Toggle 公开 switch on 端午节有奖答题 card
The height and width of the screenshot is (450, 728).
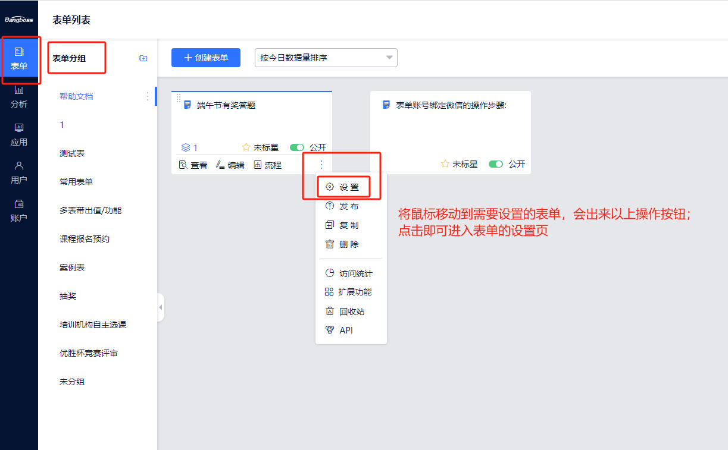pyautogui.click(x=296, y=147)
